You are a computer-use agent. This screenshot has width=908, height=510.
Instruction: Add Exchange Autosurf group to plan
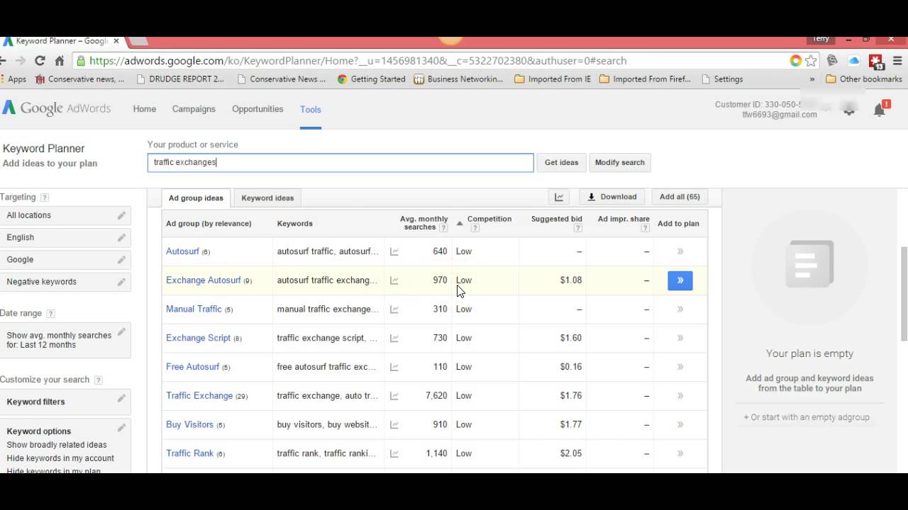coord(680,280)
